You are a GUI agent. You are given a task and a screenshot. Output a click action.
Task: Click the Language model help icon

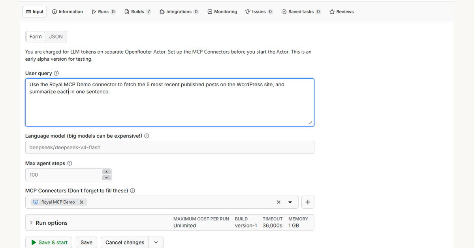pyautogui.click(x=147, y=136)
